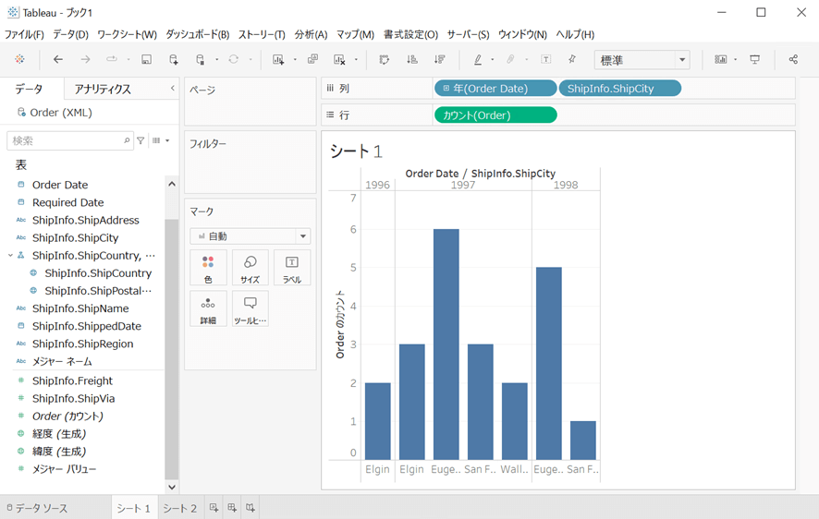Viewport: 819px width, 519px height.
Task: Sort bars descending using toolbar icon
Action: (x=440, y=60)
